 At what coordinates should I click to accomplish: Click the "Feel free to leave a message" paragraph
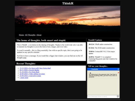pyautogui.click(x=50, y=57)
